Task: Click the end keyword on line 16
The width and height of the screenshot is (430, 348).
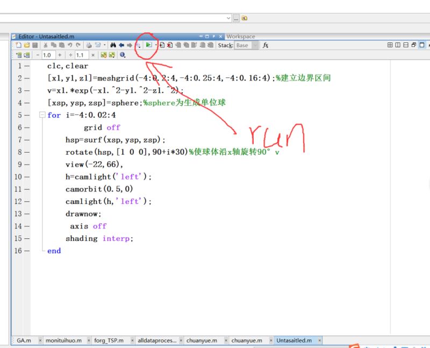Action: point(54,251)
